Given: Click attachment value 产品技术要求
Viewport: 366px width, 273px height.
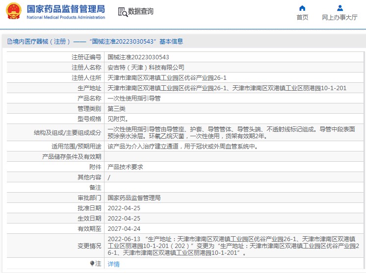Looking at the screenshot, I should (125, 167).
